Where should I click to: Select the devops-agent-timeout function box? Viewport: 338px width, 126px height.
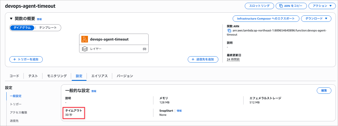[x=114, y=39]
